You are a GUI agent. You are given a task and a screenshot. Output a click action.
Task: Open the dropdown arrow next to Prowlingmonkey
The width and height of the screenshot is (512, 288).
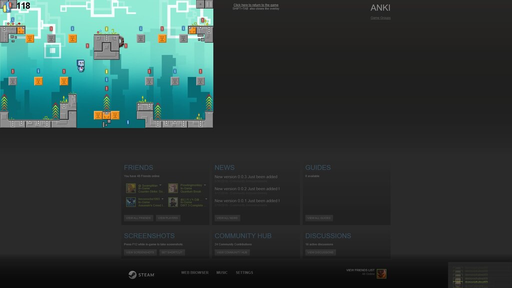[x=205, y=185]
